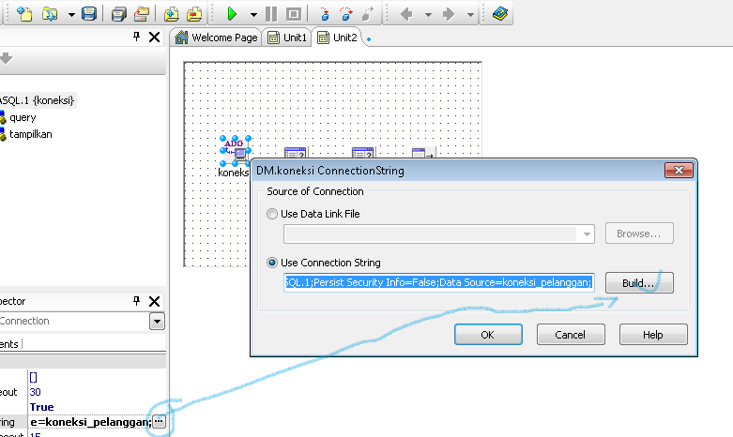The height and width of the screenshot is (437, 733).
Task: Run the program with green play icon
Action: pyautogui.click(x=232, y=14)
